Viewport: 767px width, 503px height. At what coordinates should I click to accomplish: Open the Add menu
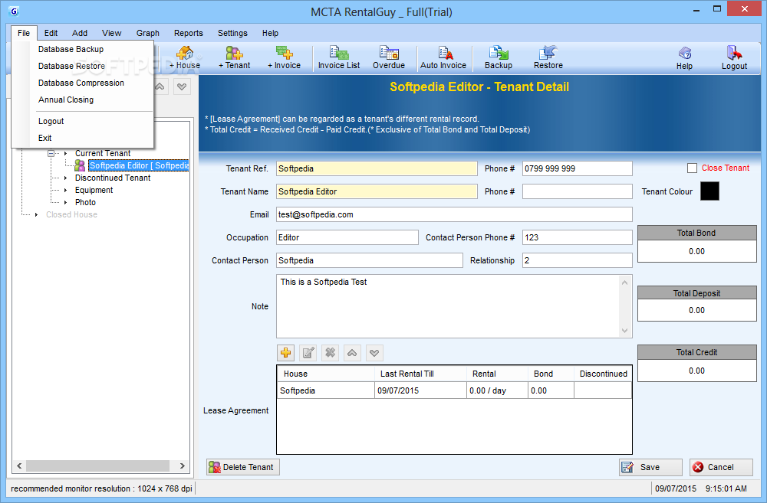click(80, 33)
